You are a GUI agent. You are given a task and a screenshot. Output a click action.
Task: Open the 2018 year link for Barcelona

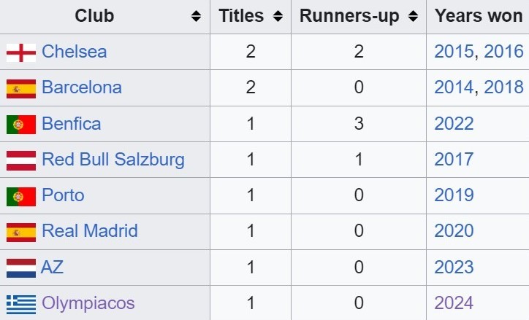click(x=503, y=87)
